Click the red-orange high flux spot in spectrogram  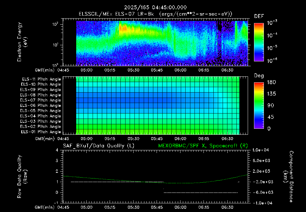123,28
